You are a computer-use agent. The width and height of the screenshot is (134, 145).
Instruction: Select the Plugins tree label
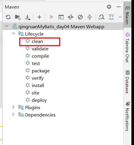coord(33,108)
